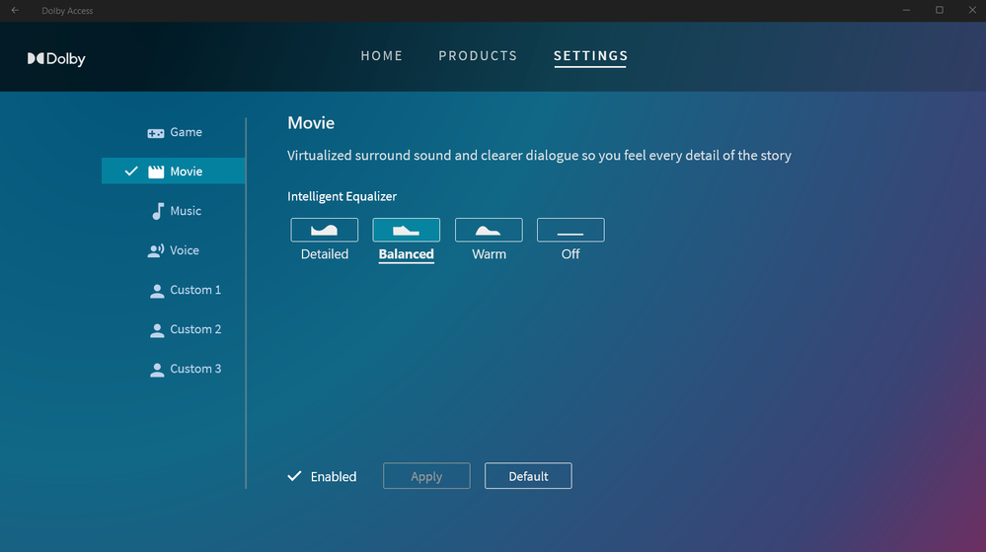Click the Dolby logo
The width and height of the screenshot is (986, 552).
(56, 58)
